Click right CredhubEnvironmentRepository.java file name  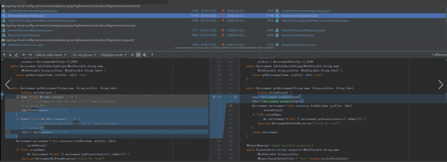point(306,11)
